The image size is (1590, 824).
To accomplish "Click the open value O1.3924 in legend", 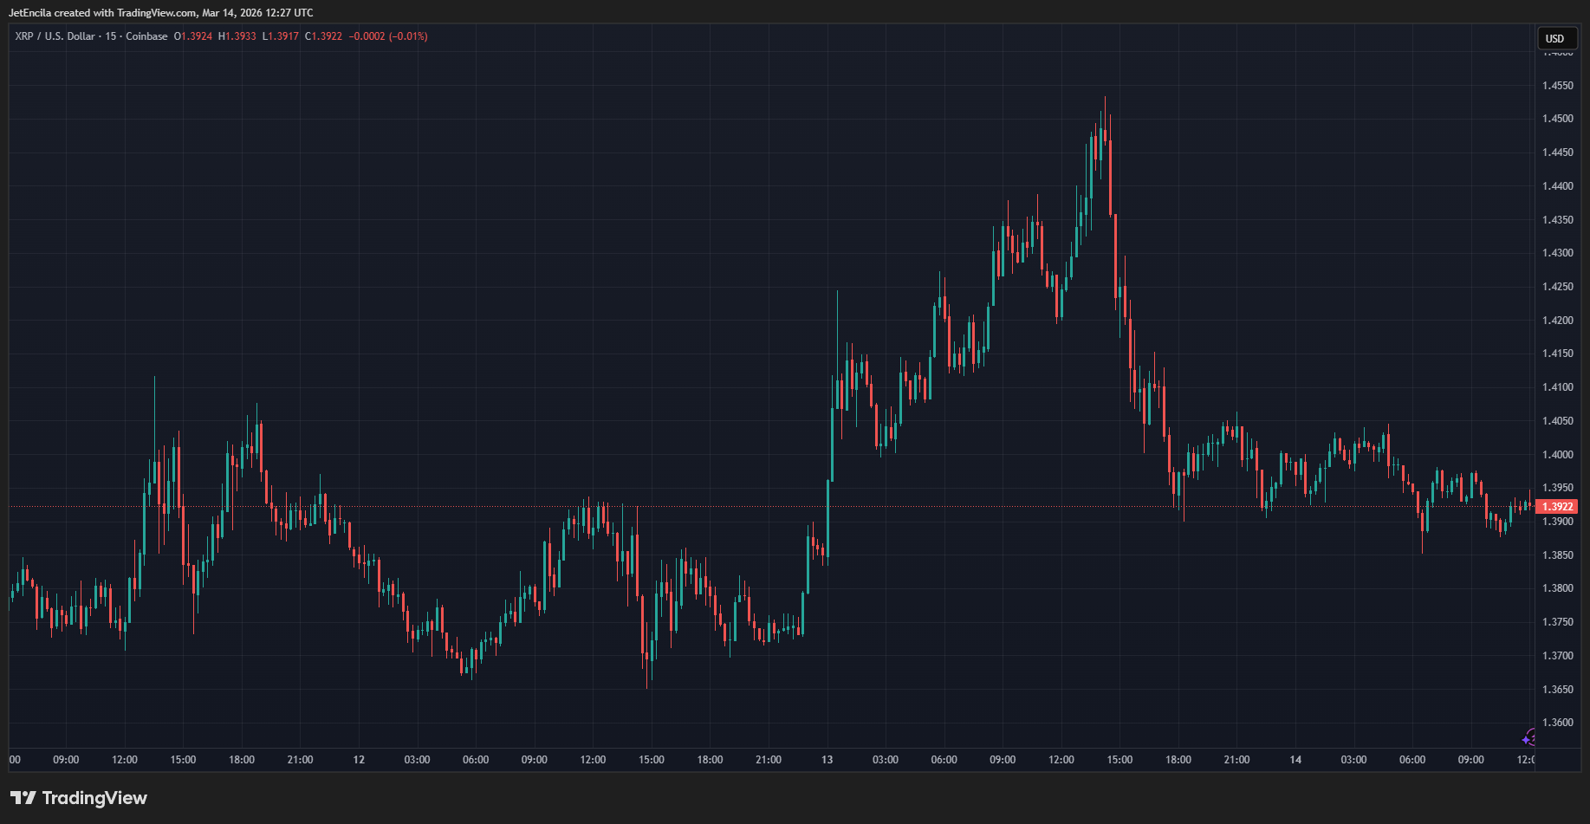I will pyautogui.click(x=193, y=36).
